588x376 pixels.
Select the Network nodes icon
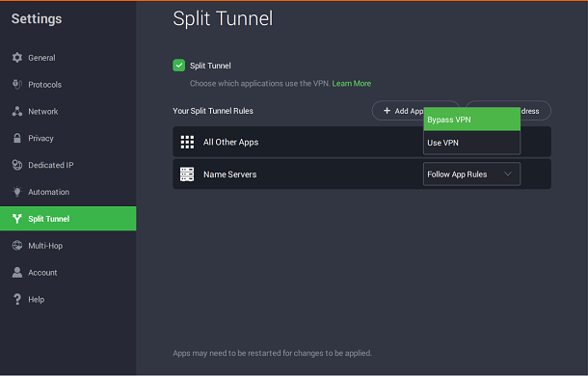click(x=17, y=112)
